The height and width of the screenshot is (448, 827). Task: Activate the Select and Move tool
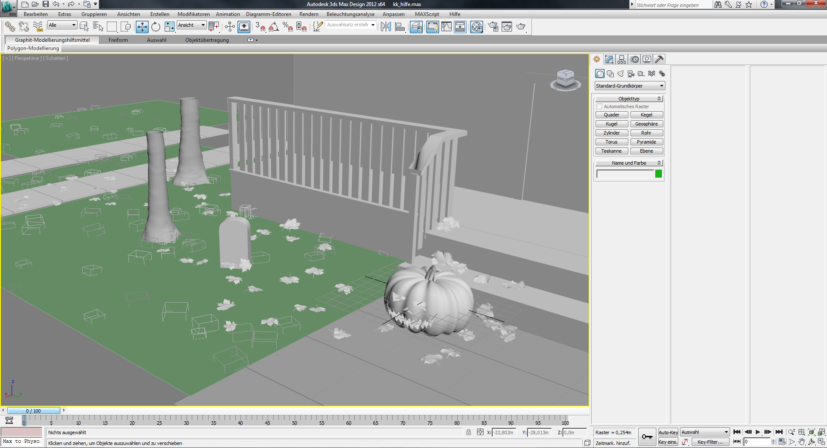tap(142, 27)
